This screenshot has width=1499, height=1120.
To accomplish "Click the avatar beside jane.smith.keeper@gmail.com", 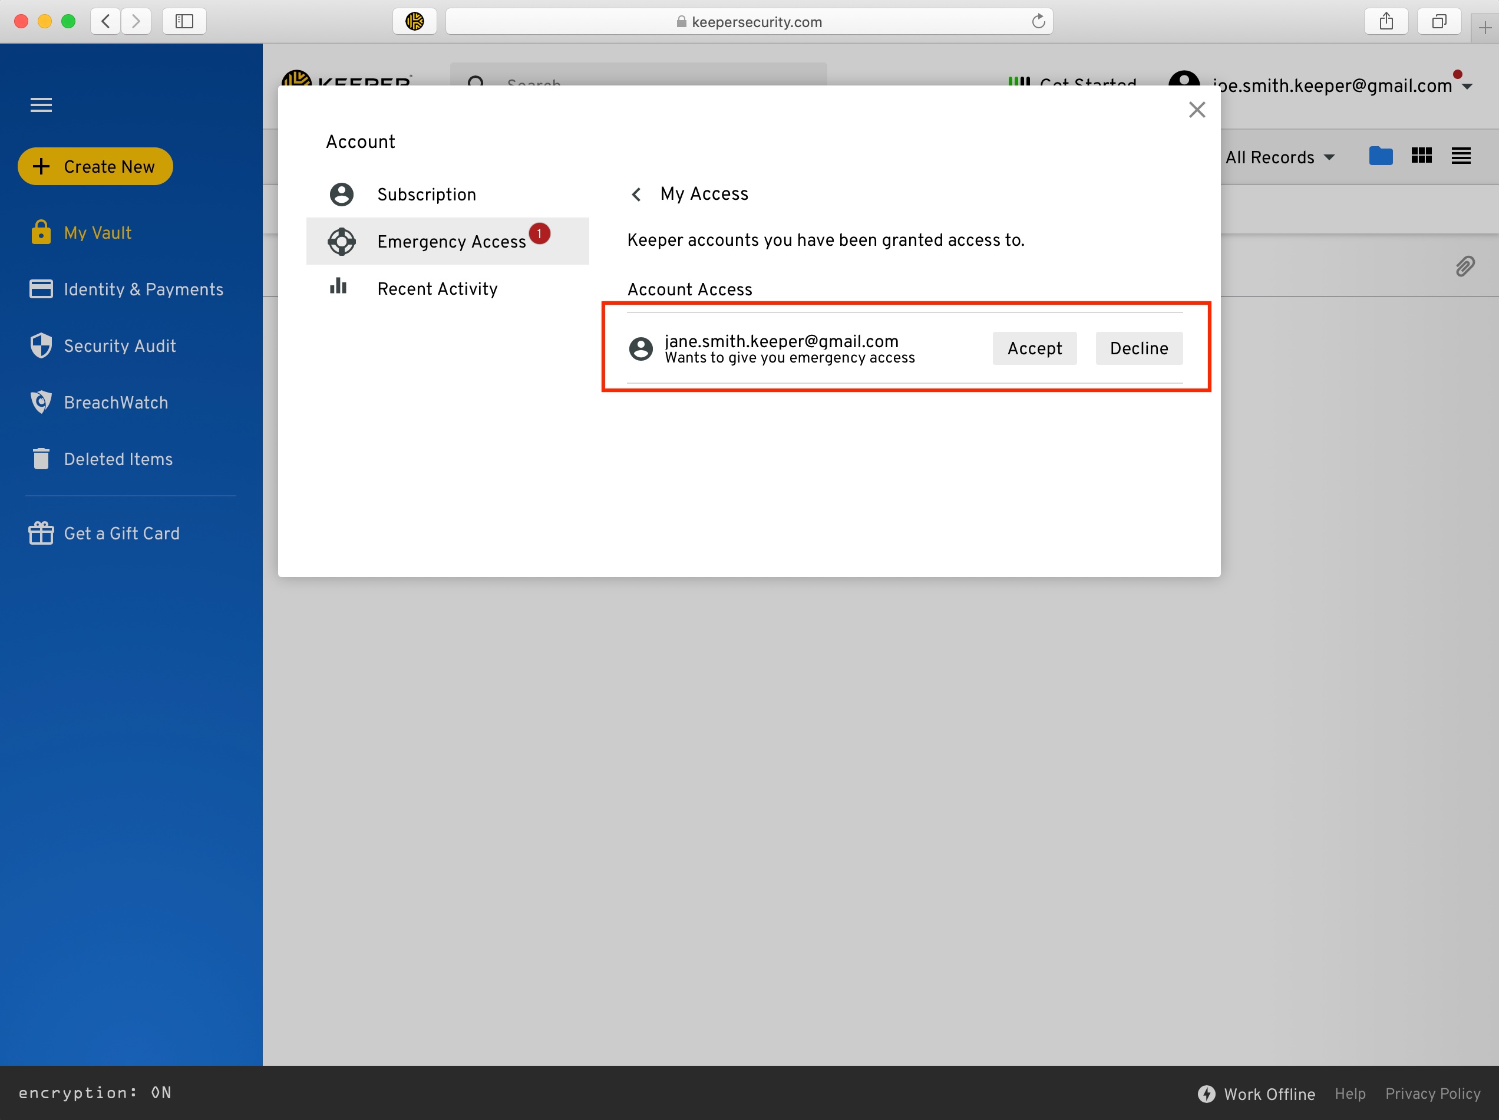I will click(640, 349).
